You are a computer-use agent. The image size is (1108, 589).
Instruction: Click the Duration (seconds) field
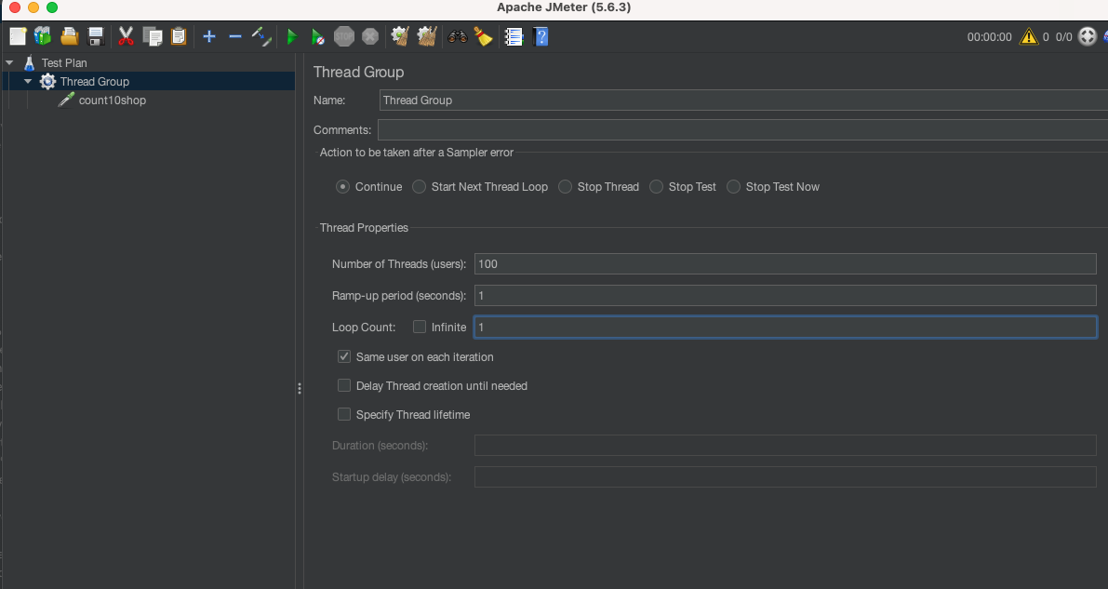(785, 446)
